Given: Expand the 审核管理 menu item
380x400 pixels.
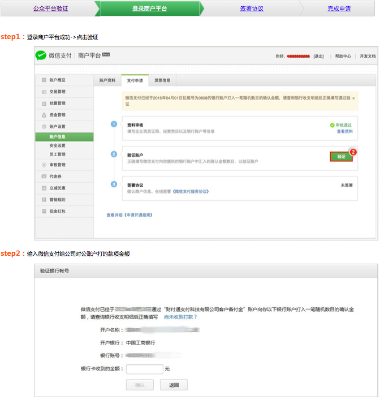Looking at the screenshot, I should pyautogui.click(x=64, y=165).
